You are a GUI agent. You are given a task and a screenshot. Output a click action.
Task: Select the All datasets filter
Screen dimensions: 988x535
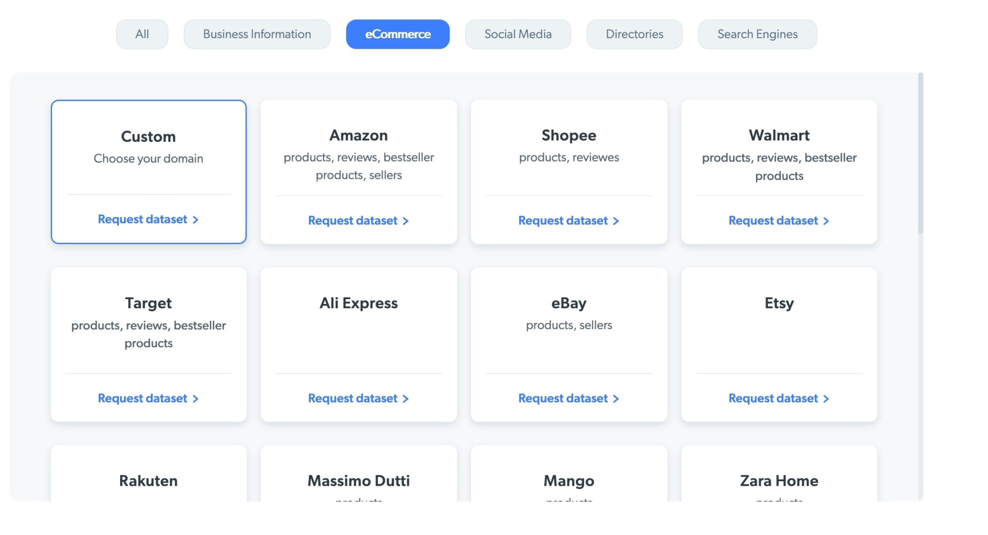(x=142, y=34)
